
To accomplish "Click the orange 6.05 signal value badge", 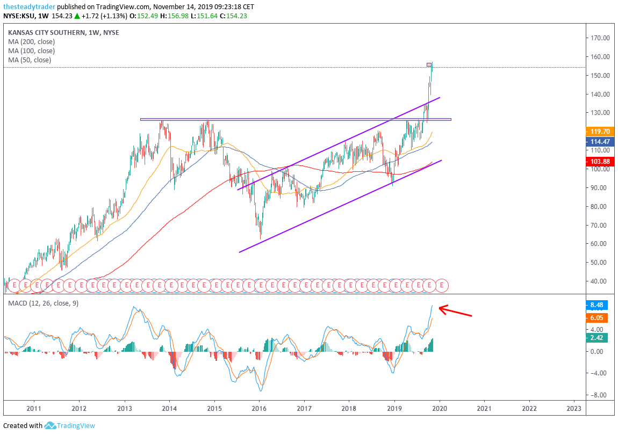I will click(x=597, y=318).
